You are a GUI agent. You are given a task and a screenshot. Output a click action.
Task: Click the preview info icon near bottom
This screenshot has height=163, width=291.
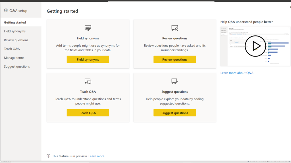coord(48,156)
